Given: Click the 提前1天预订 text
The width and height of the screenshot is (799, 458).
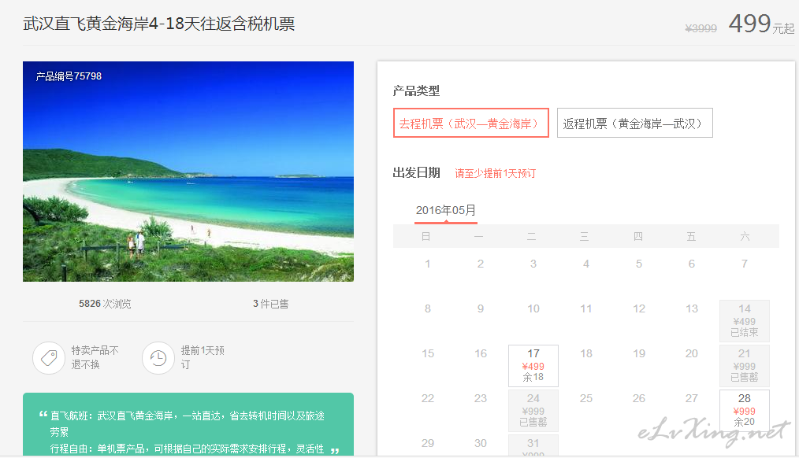Looking at the screenshot, I should point(203,357).
